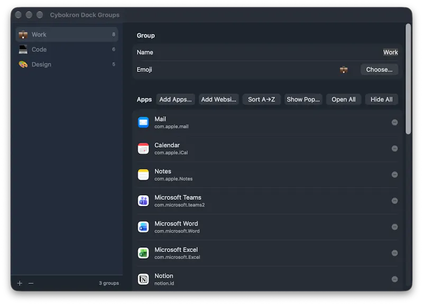
Task: Click the Cybokron Dock Groups window title
Action: coord(85,15)
